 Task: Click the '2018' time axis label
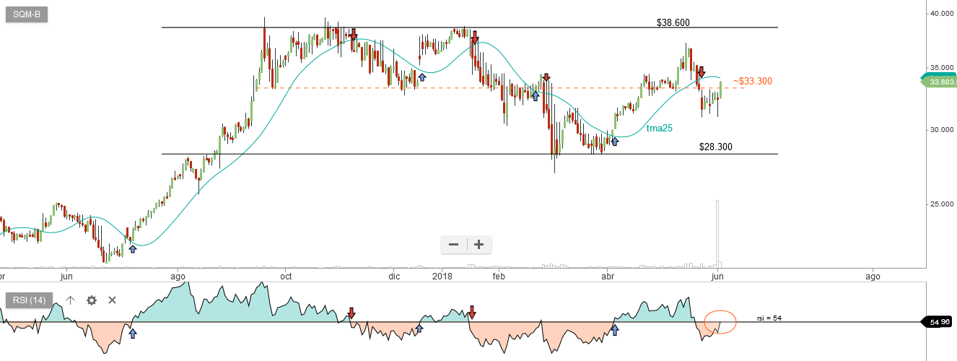[442, 276]
